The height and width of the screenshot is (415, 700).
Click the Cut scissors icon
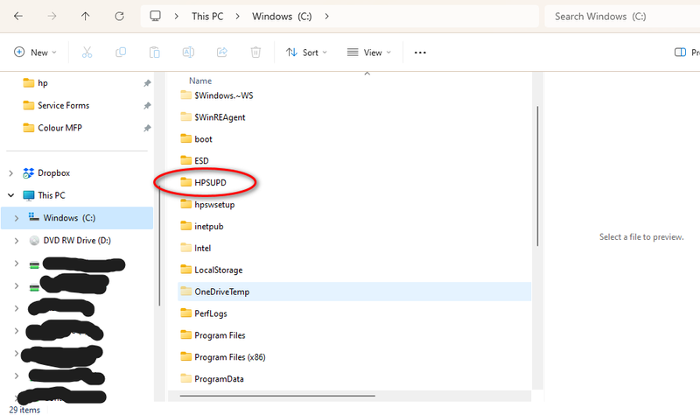click(87, 53)
